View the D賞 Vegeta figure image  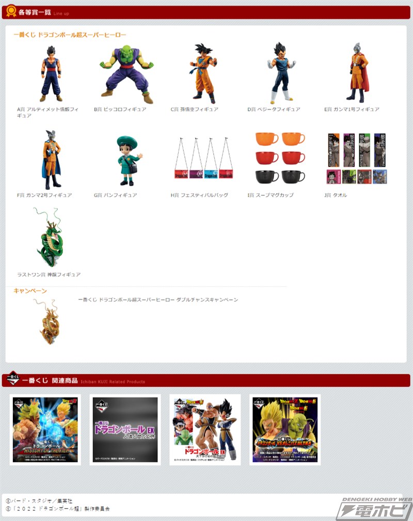(281, 73)
